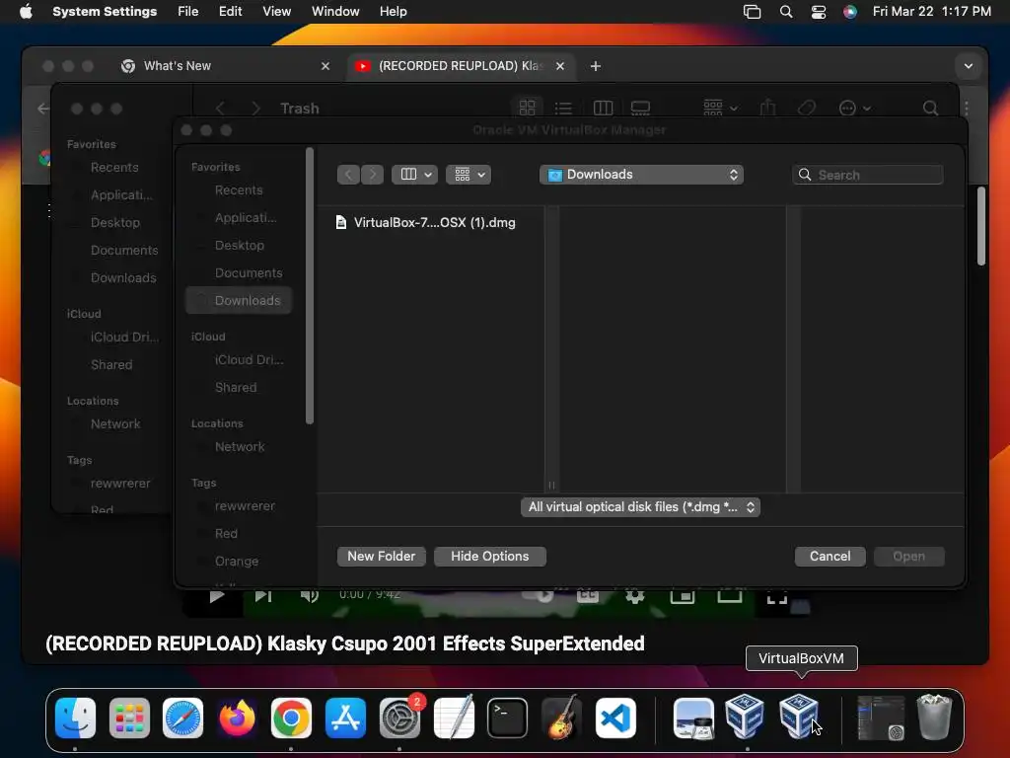Click the VirtualBoxVM dock icon

[799, 717]
